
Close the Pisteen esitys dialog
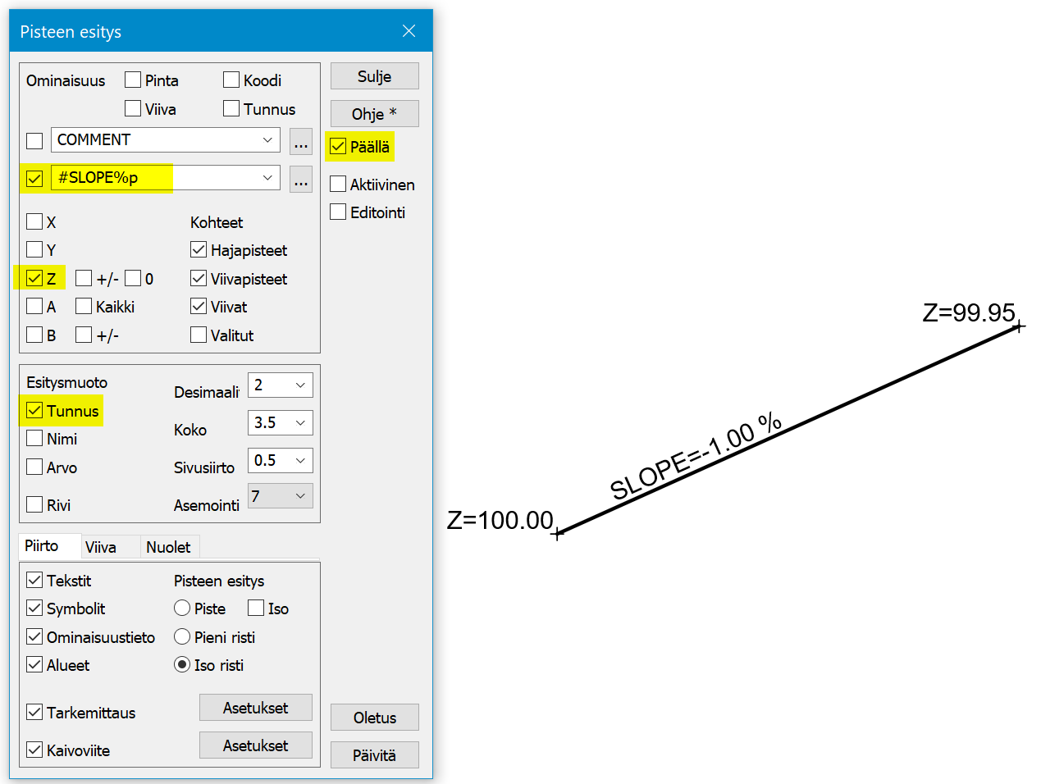pyautogui.click(x=409, y=31)
